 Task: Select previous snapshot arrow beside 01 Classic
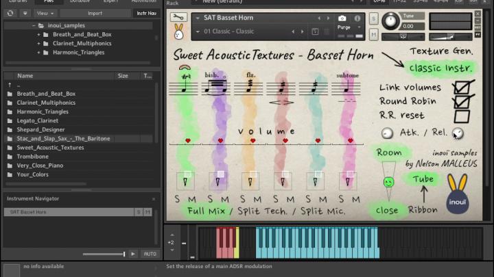(x=293, y=31)
